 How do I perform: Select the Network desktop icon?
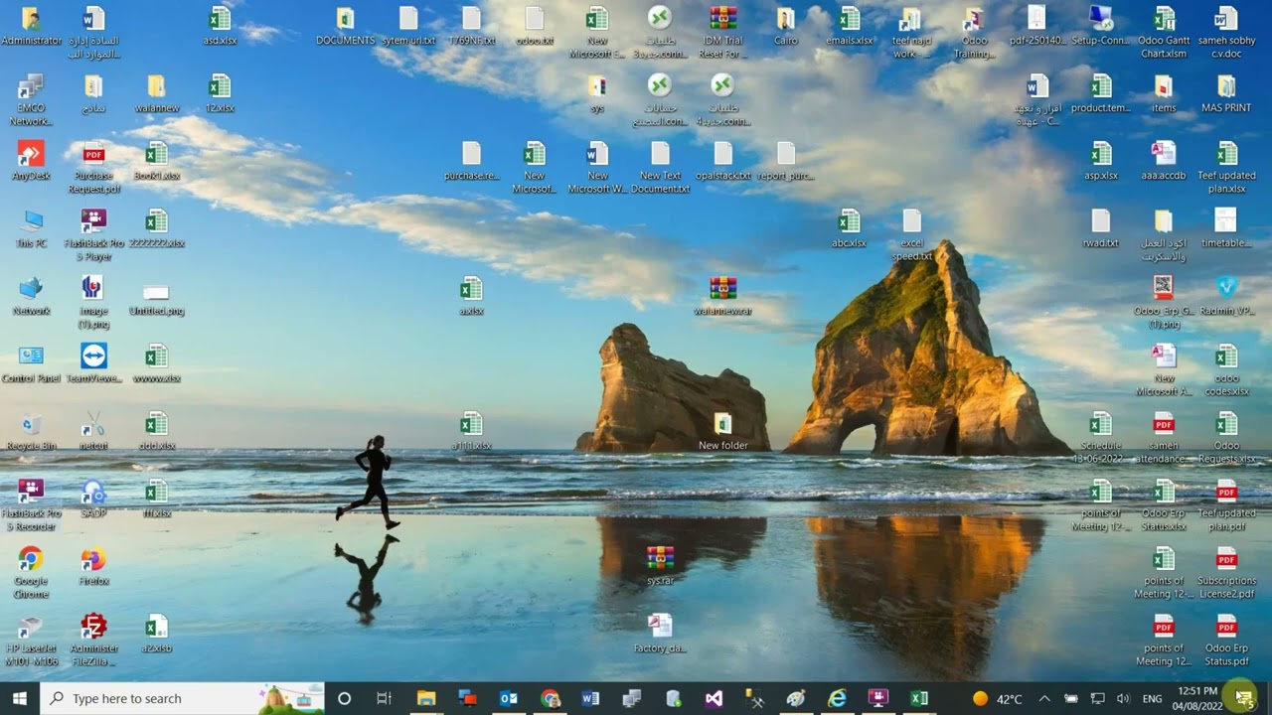[31, 296]
